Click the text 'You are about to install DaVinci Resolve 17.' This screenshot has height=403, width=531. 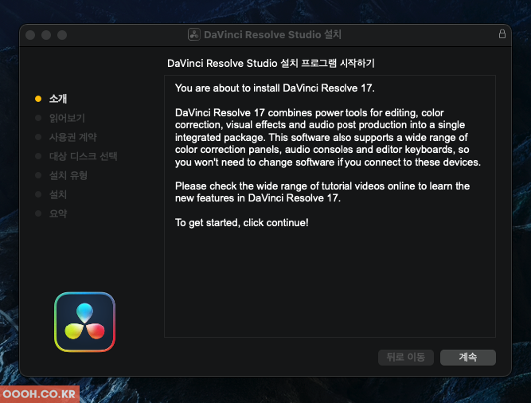click(x=275, y=88)
